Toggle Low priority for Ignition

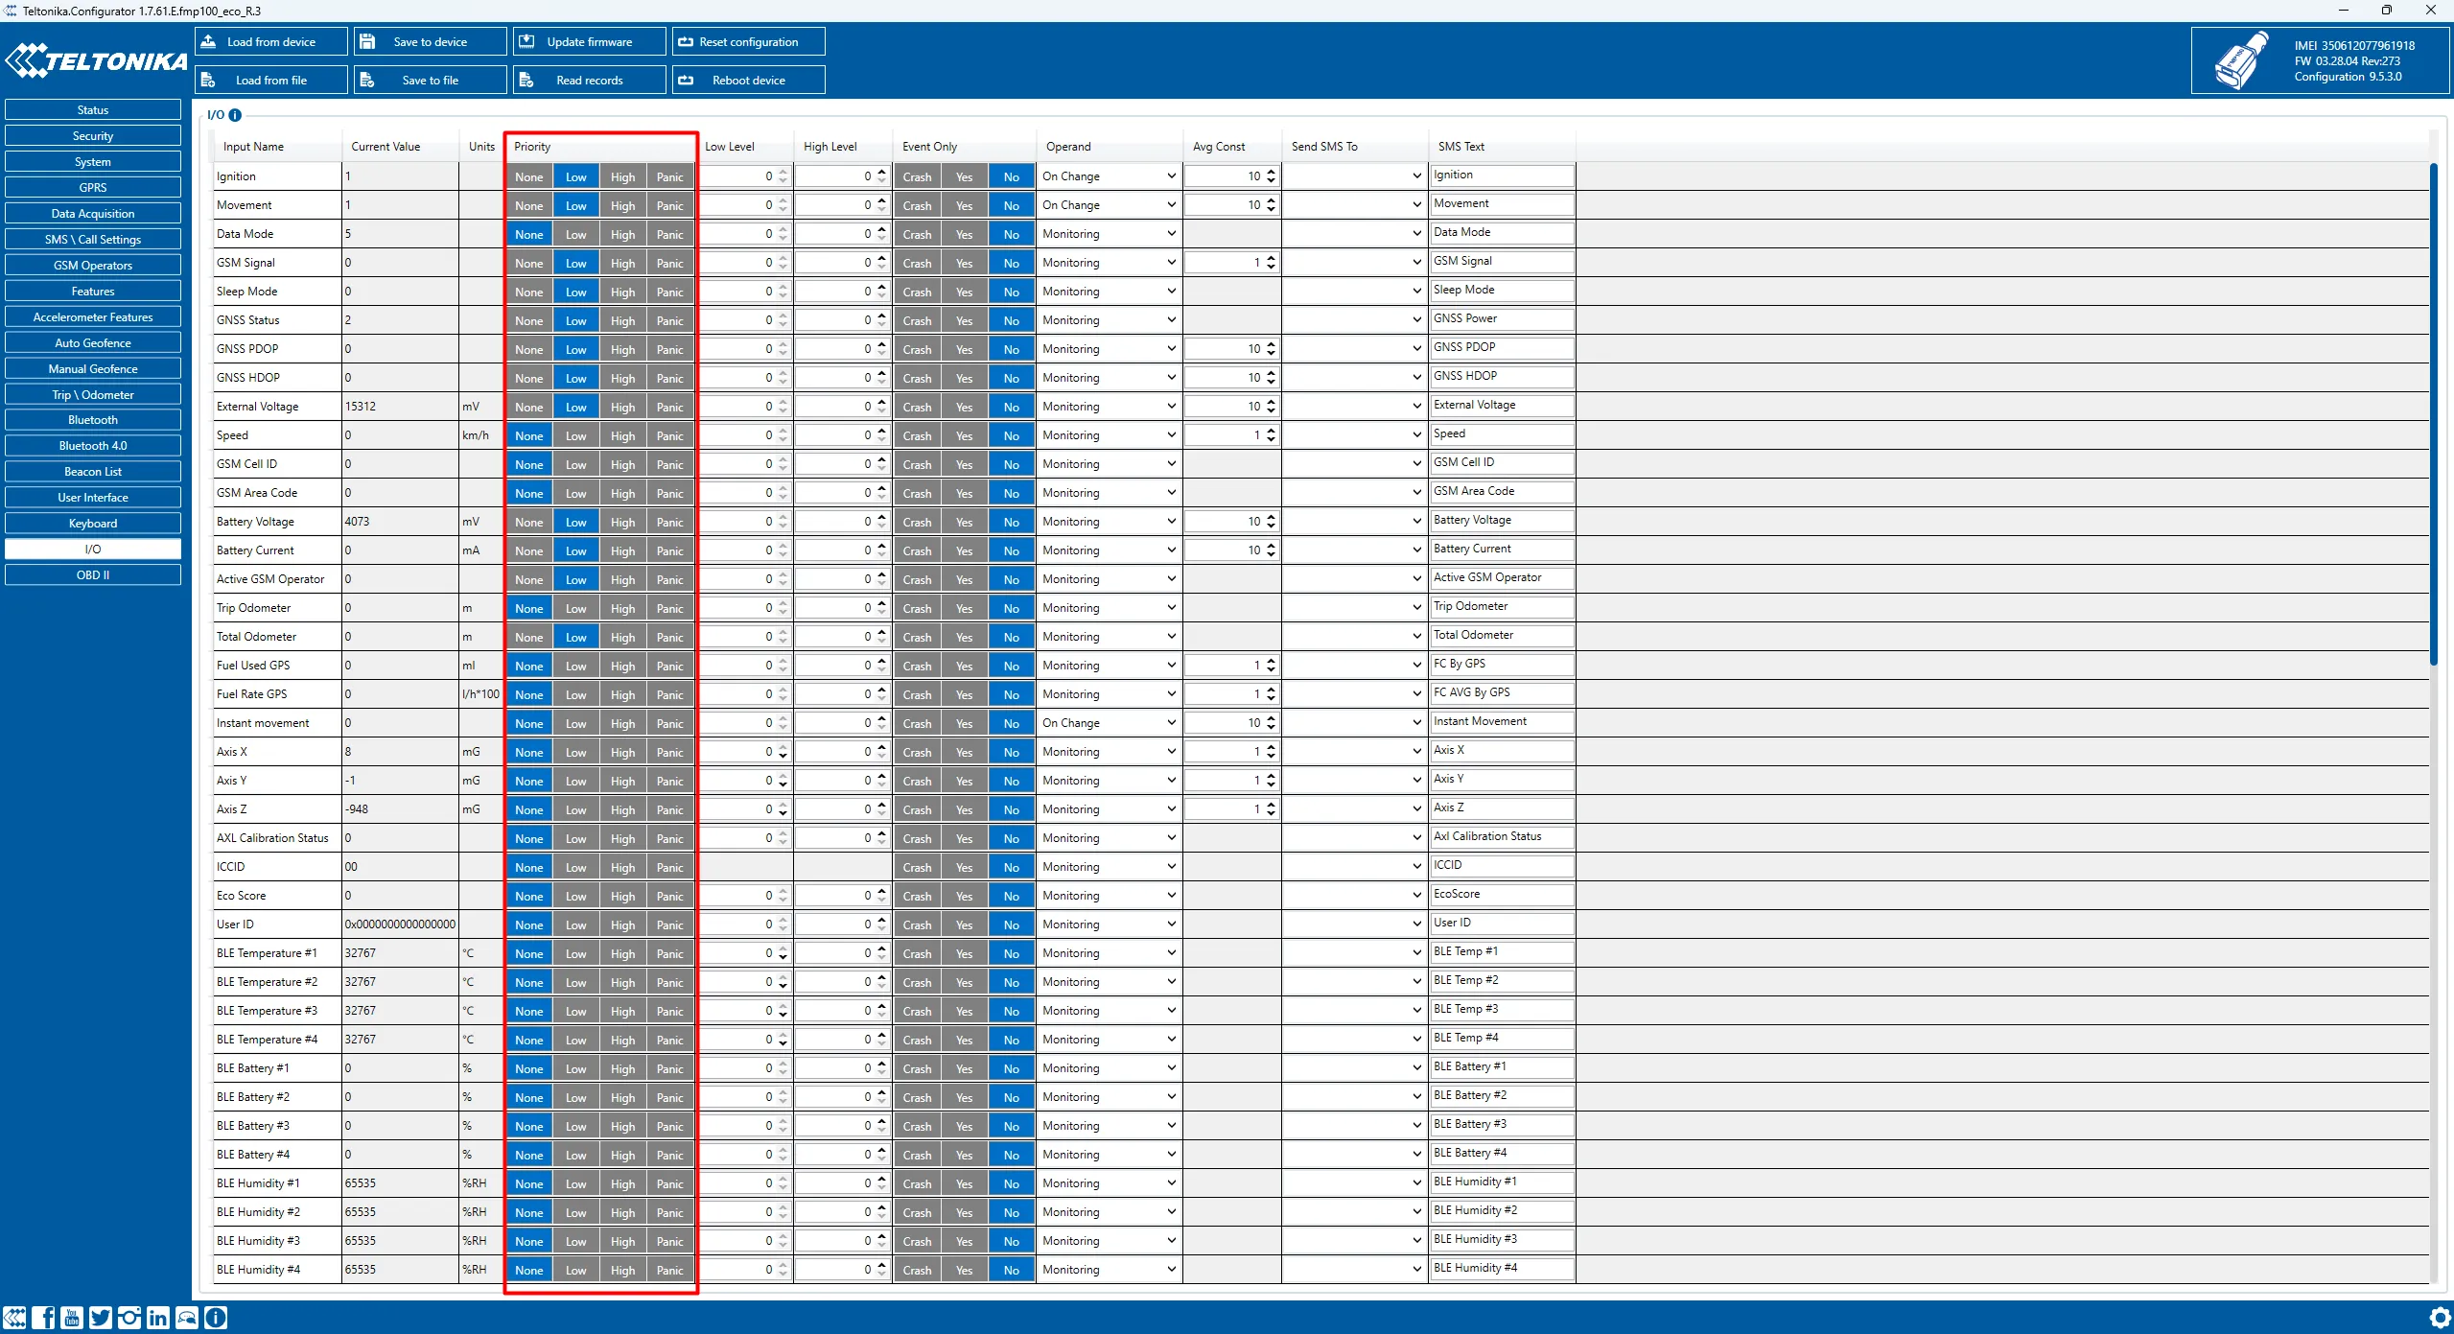[x=574, y=176]
